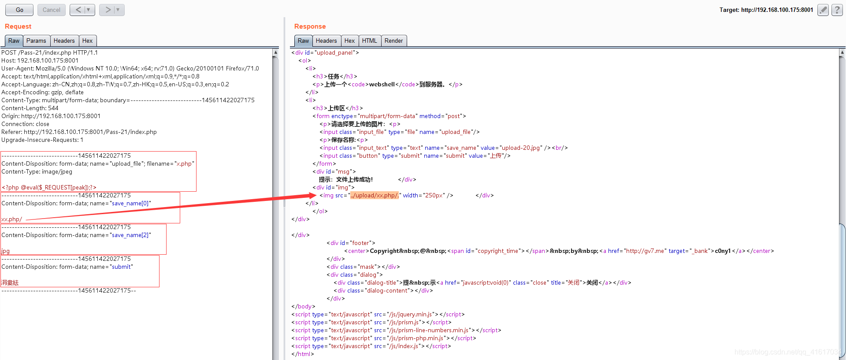Click the request pane scroll-up arrow
This screenshot has width=846, height=360.
pyautogui.click(x=276, y=52)
